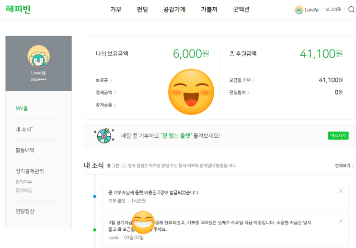This screenshot has width=356, height=248.
Task: Open 전체보기 for 내 소식
Action: pyautogui.click(x=345, y=165)
